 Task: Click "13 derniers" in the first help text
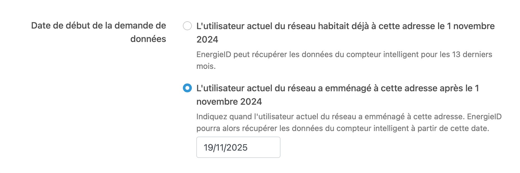472,54
